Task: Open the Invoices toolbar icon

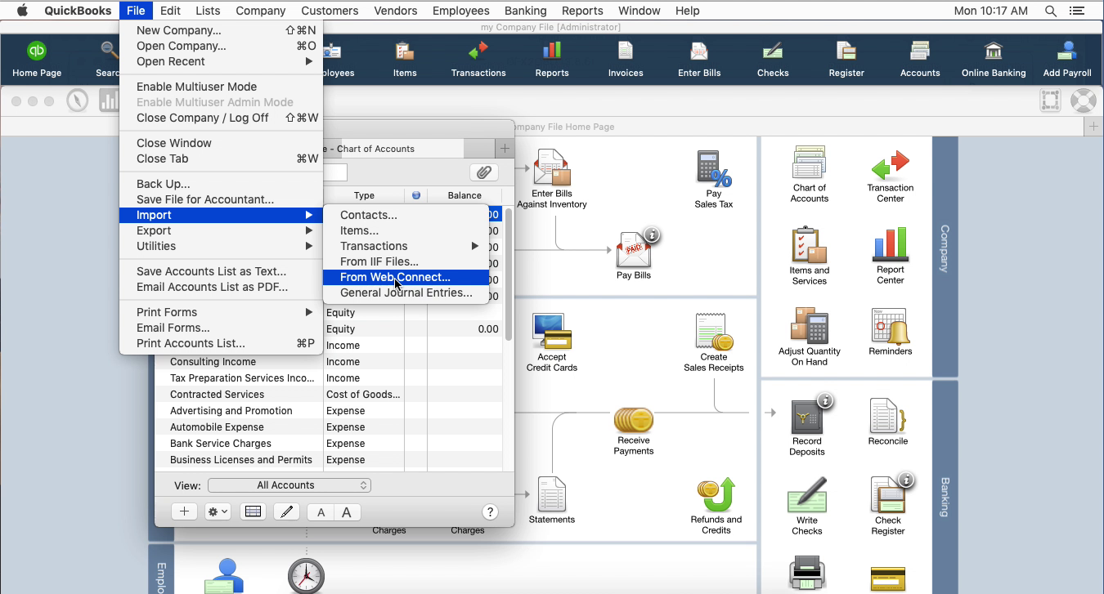Action: click(626, 60)
